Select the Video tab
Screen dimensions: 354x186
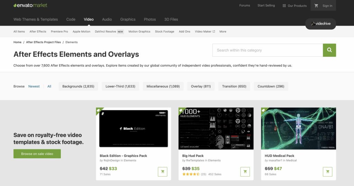89,19
